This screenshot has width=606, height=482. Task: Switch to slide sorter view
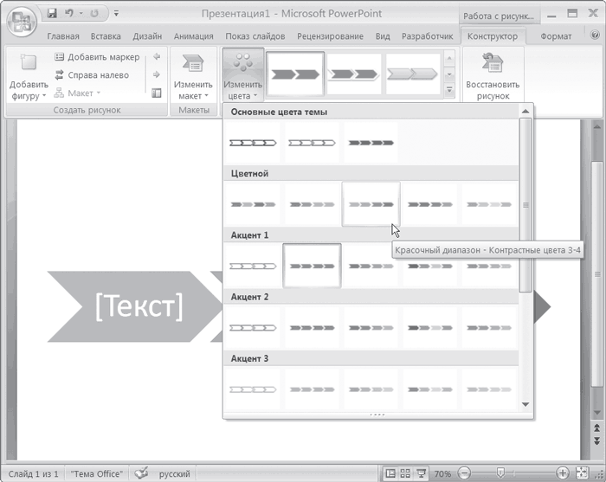pos(405,473)
